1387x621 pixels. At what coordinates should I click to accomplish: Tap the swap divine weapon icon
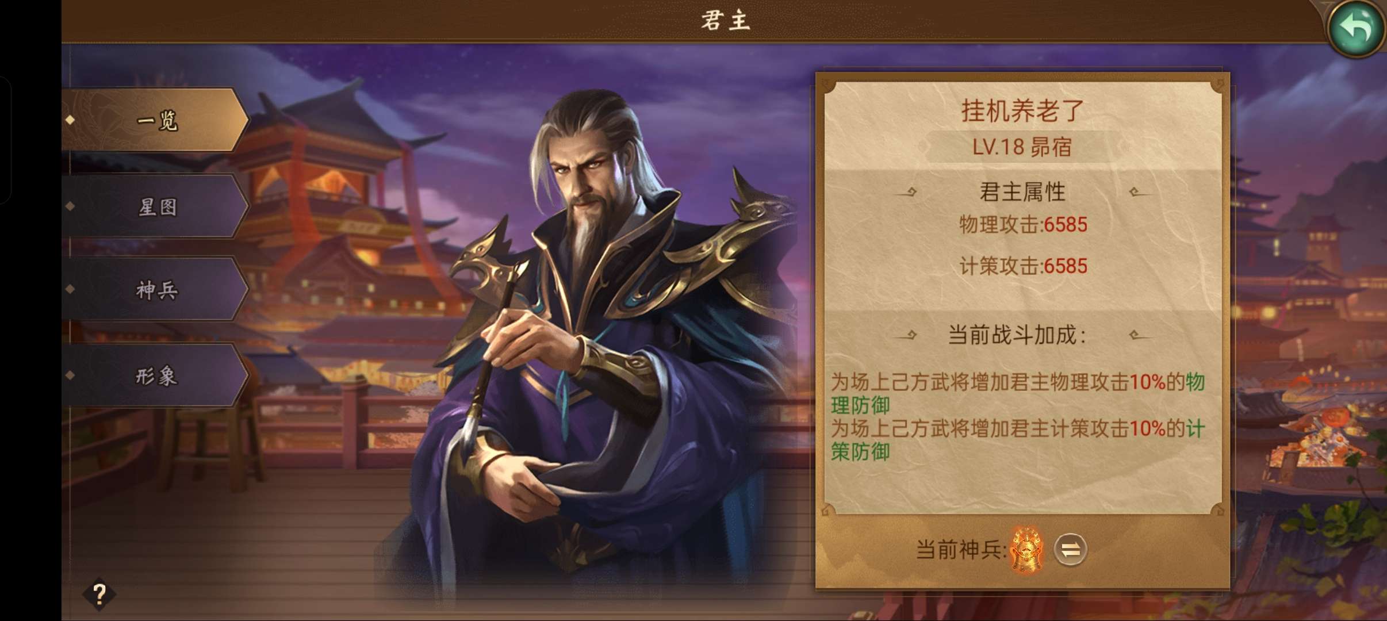click(x=1070, y=550)
